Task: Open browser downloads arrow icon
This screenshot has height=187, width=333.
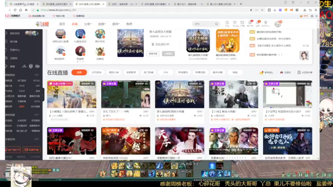Action: [x=305, y=10]
